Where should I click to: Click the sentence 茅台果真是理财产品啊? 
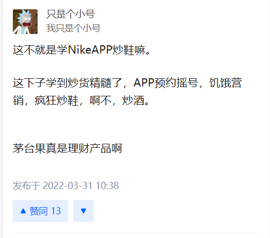coord(67,148)
